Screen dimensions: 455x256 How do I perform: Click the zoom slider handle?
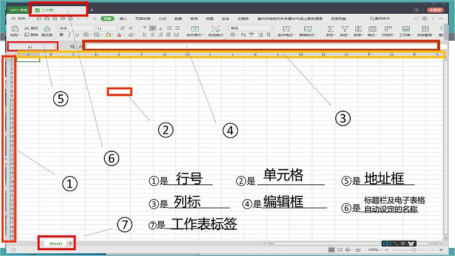pos(414,250)
